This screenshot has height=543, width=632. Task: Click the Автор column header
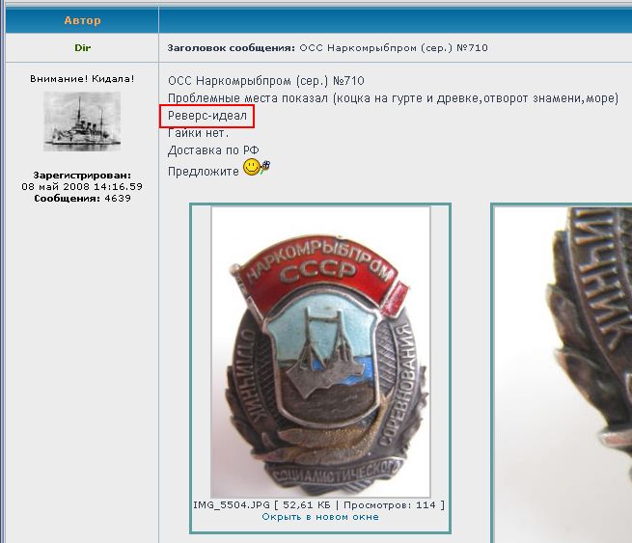click(x=82, y=20)
